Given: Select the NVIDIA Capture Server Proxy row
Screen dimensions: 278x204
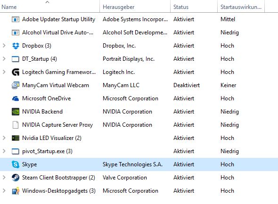Looking at the screenshot, I should [139, 125].
